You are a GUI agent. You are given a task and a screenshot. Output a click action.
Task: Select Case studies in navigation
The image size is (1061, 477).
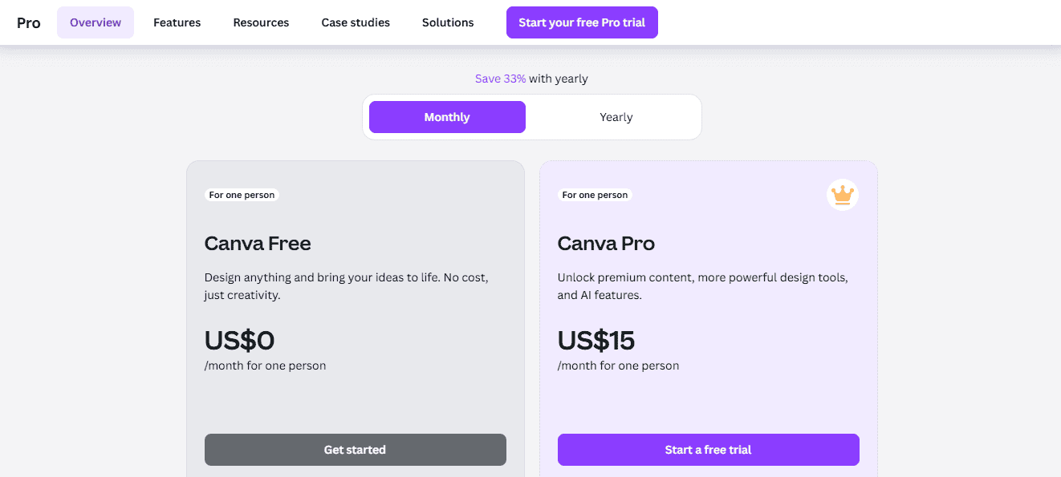point(356,22)
